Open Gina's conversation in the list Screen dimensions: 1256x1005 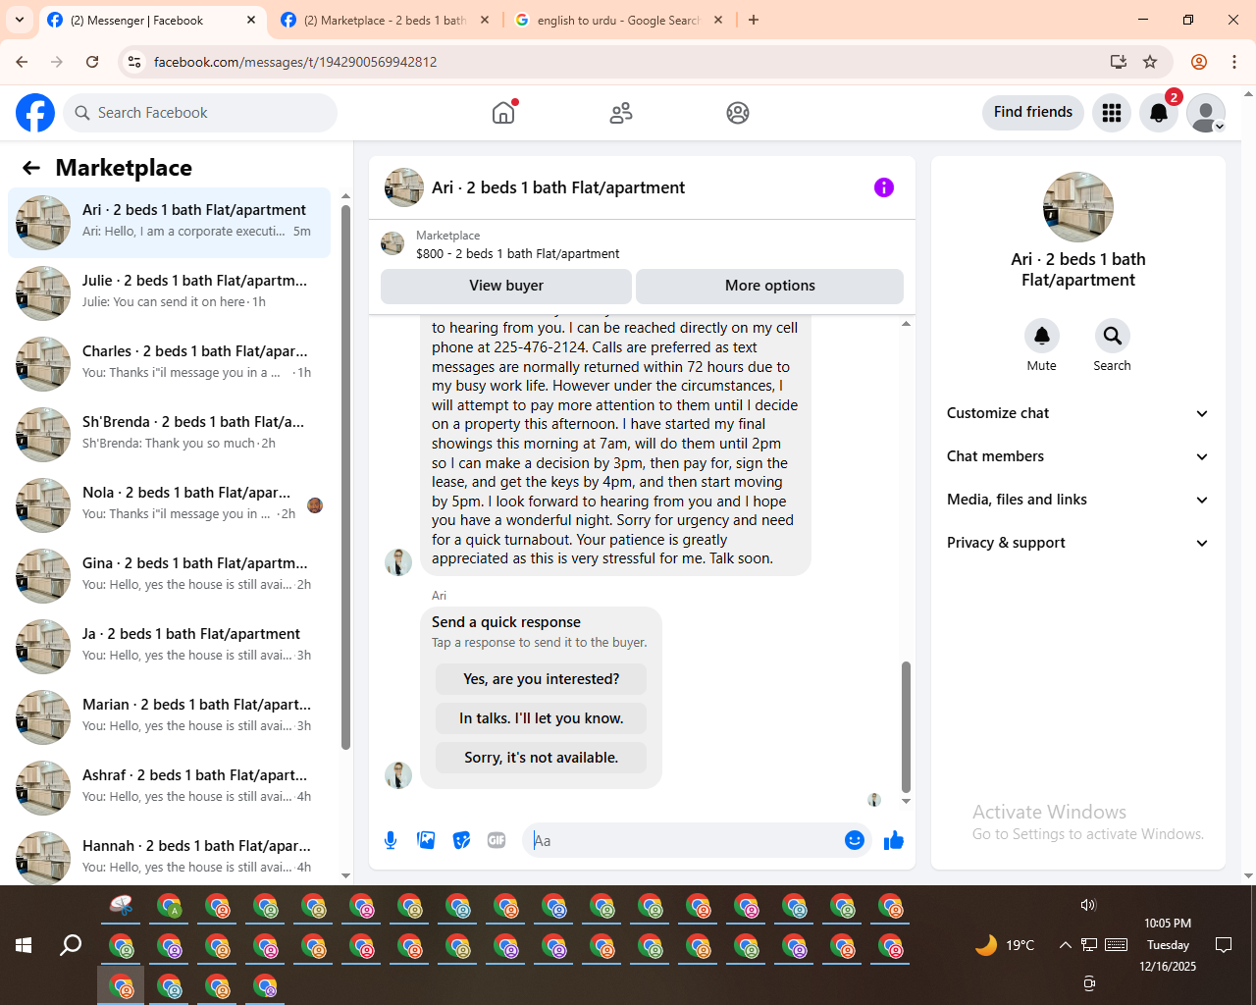(170, 575)
